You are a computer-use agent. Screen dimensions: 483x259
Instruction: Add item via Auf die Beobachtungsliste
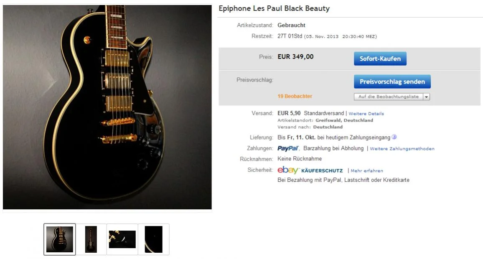tap(388, 96)
